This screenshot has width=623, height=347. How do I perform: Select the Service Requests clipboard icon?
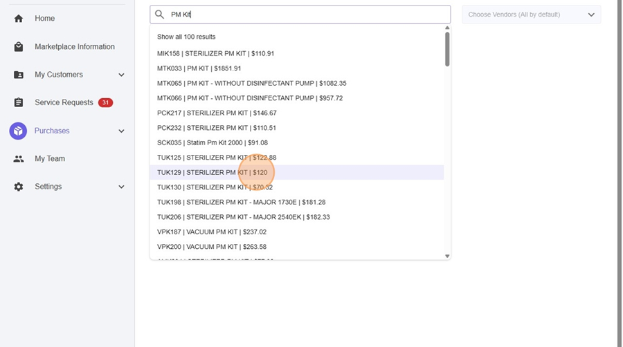click(x=19, y=102)
